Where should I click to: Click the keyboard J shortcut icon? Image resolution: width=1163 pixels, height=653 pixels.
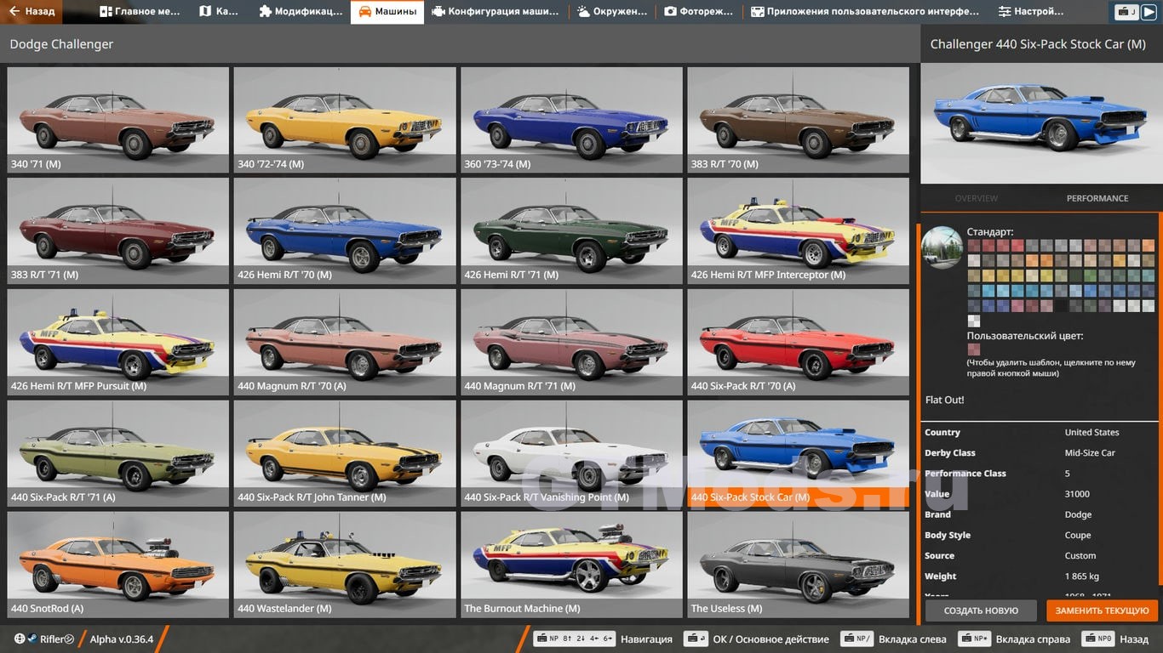click(x=1127, y=12)
